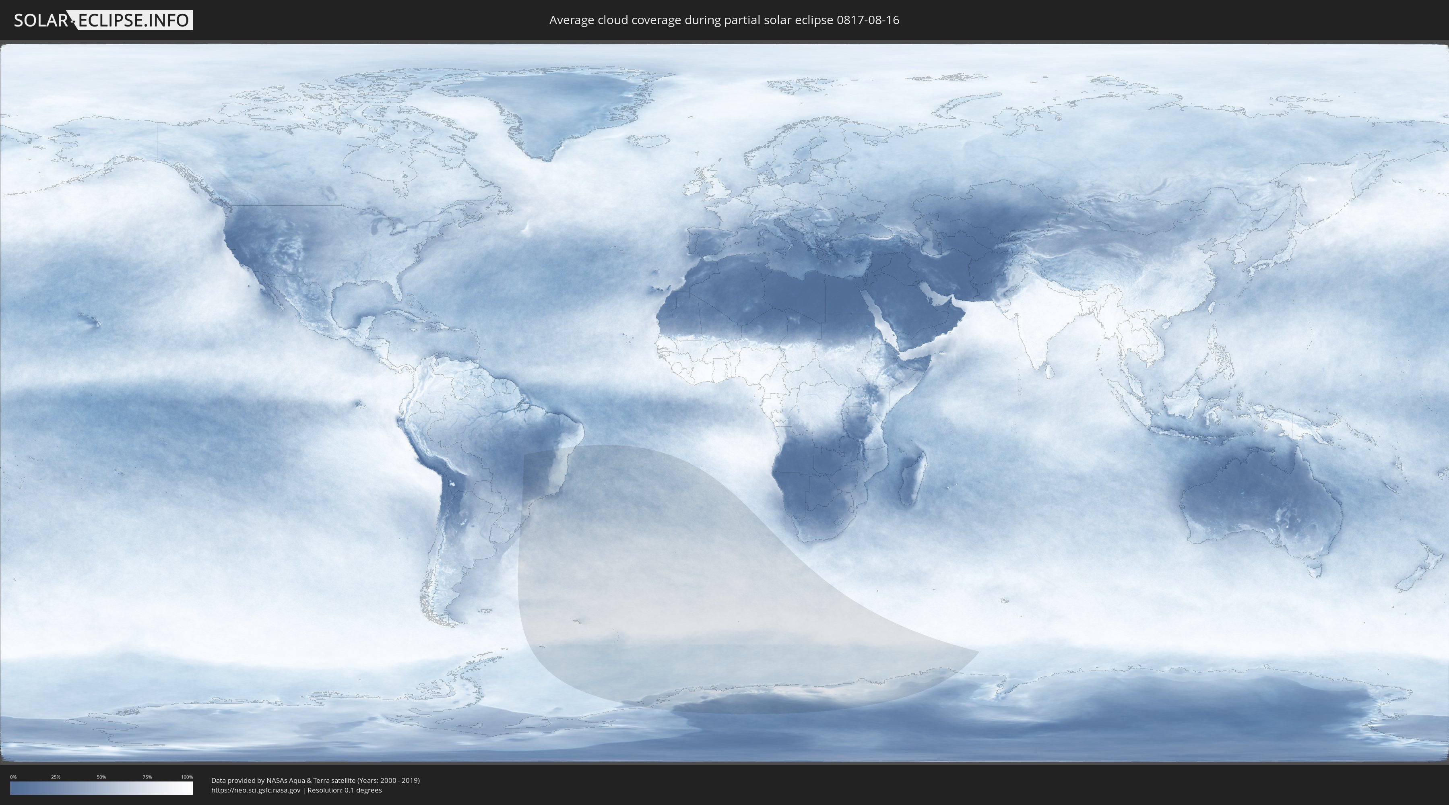1449x805 pixels.
Task: Click the SOLAR-ECLIPSE.INFO logo
Action: point(103,20)
